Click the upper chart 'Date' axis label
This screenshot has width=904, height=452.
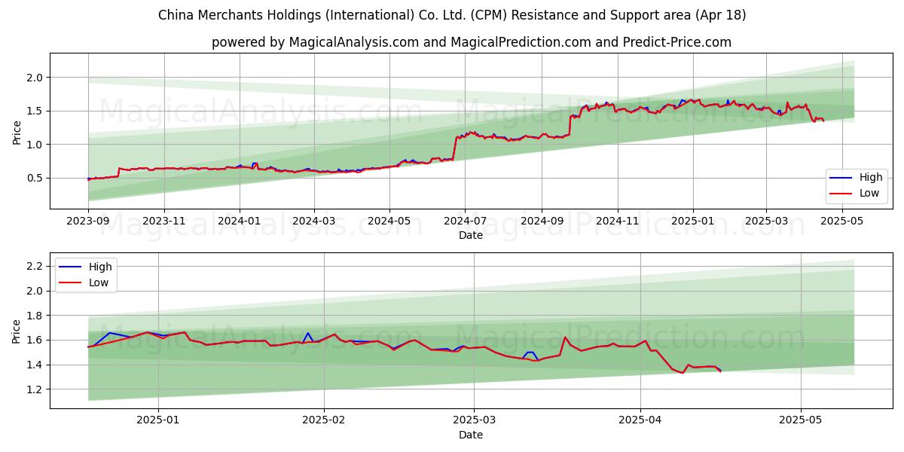[x=471, y=235]
